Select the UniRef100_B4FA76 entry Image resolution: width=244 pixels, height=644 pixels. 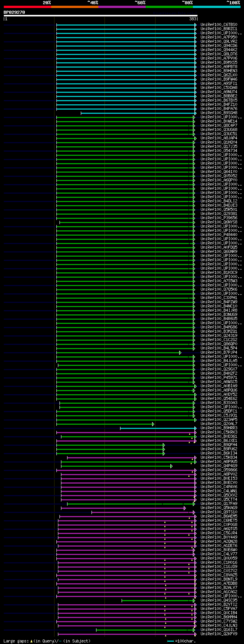[x=219, y=109]
